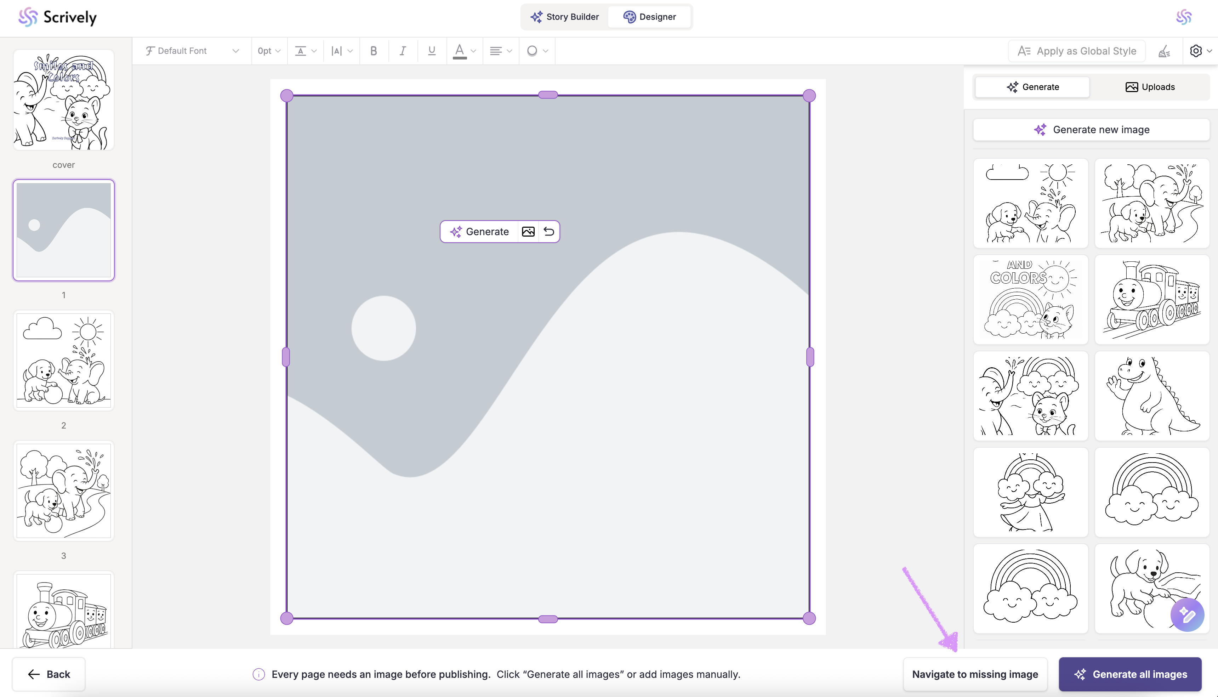This screenshot has height=697, width=1218.
Task: Open the text alignment dropdown
Action: click(x=501, y=51)
